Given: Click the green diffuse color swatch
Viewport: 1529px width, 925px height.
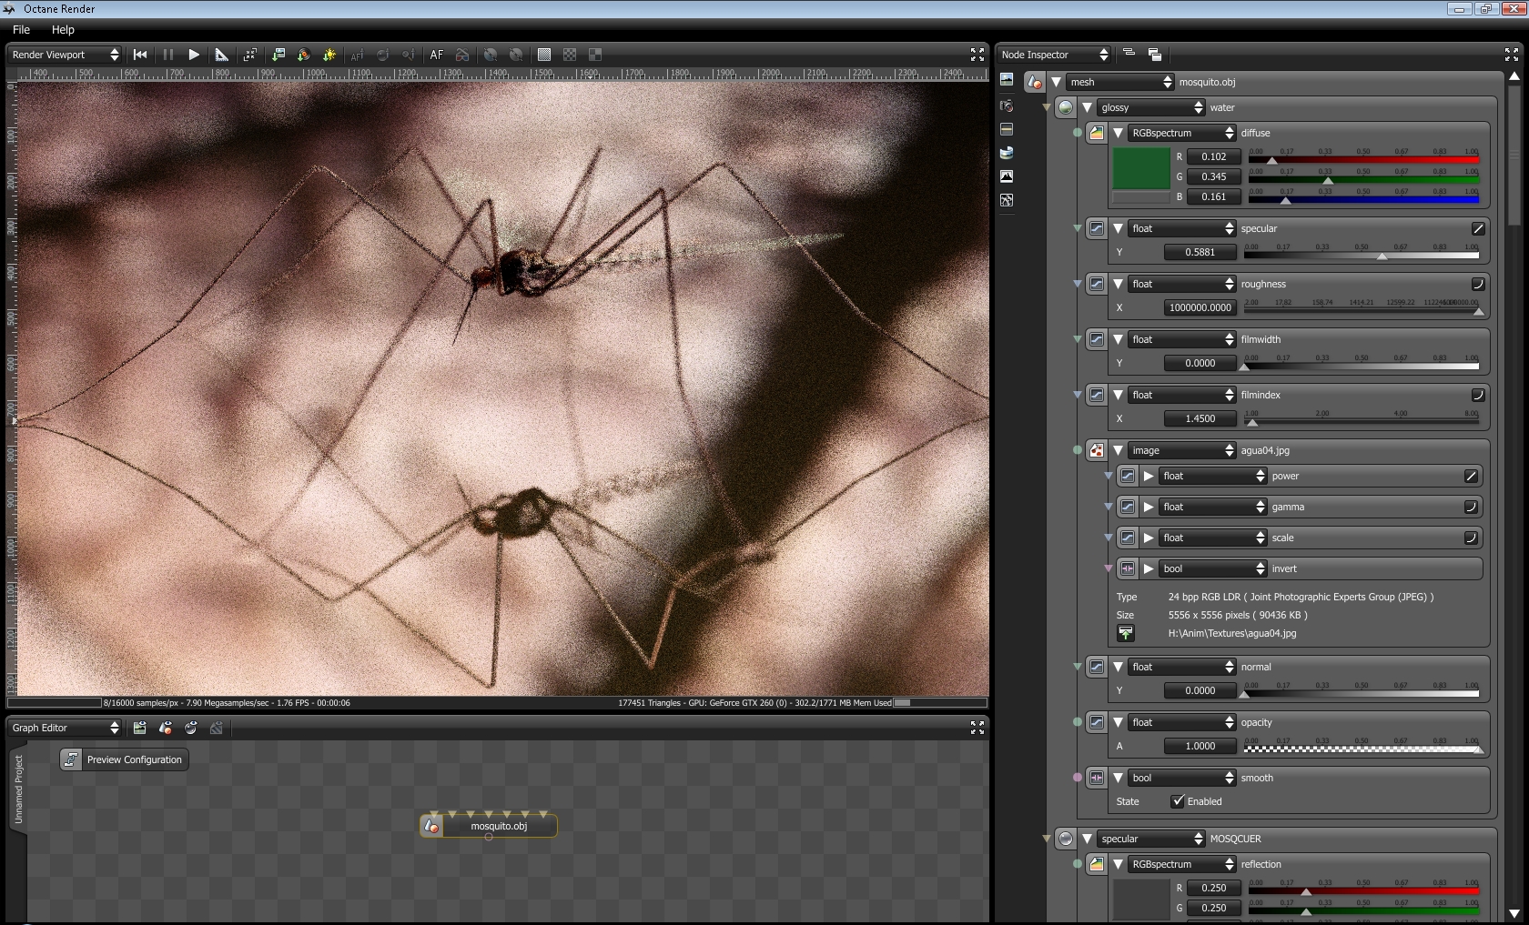Looking at the screenshot, I should [1141, 168].
